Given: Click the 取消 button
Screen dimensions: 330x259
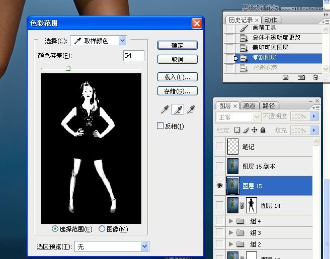Looking at the screenshot, I should [178, 59].
